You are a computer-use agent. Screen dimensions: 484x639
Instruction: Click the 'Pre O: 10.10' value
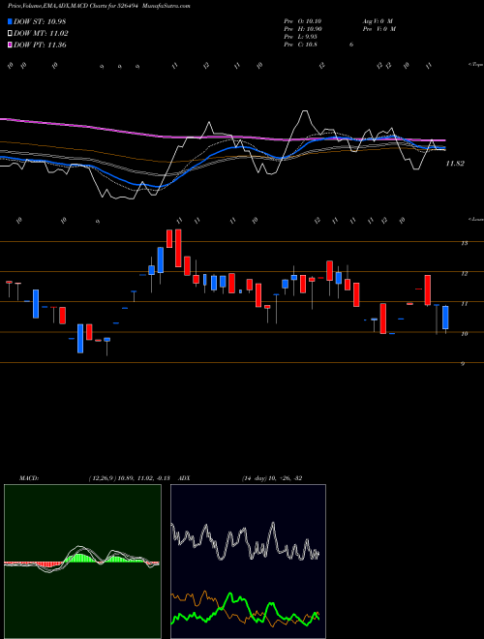point(303,20)
